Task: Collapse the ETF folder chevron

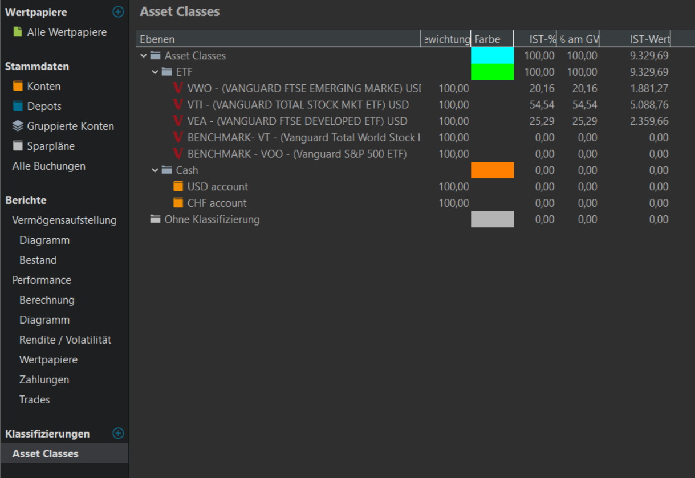Action: (x=155, y=72)
